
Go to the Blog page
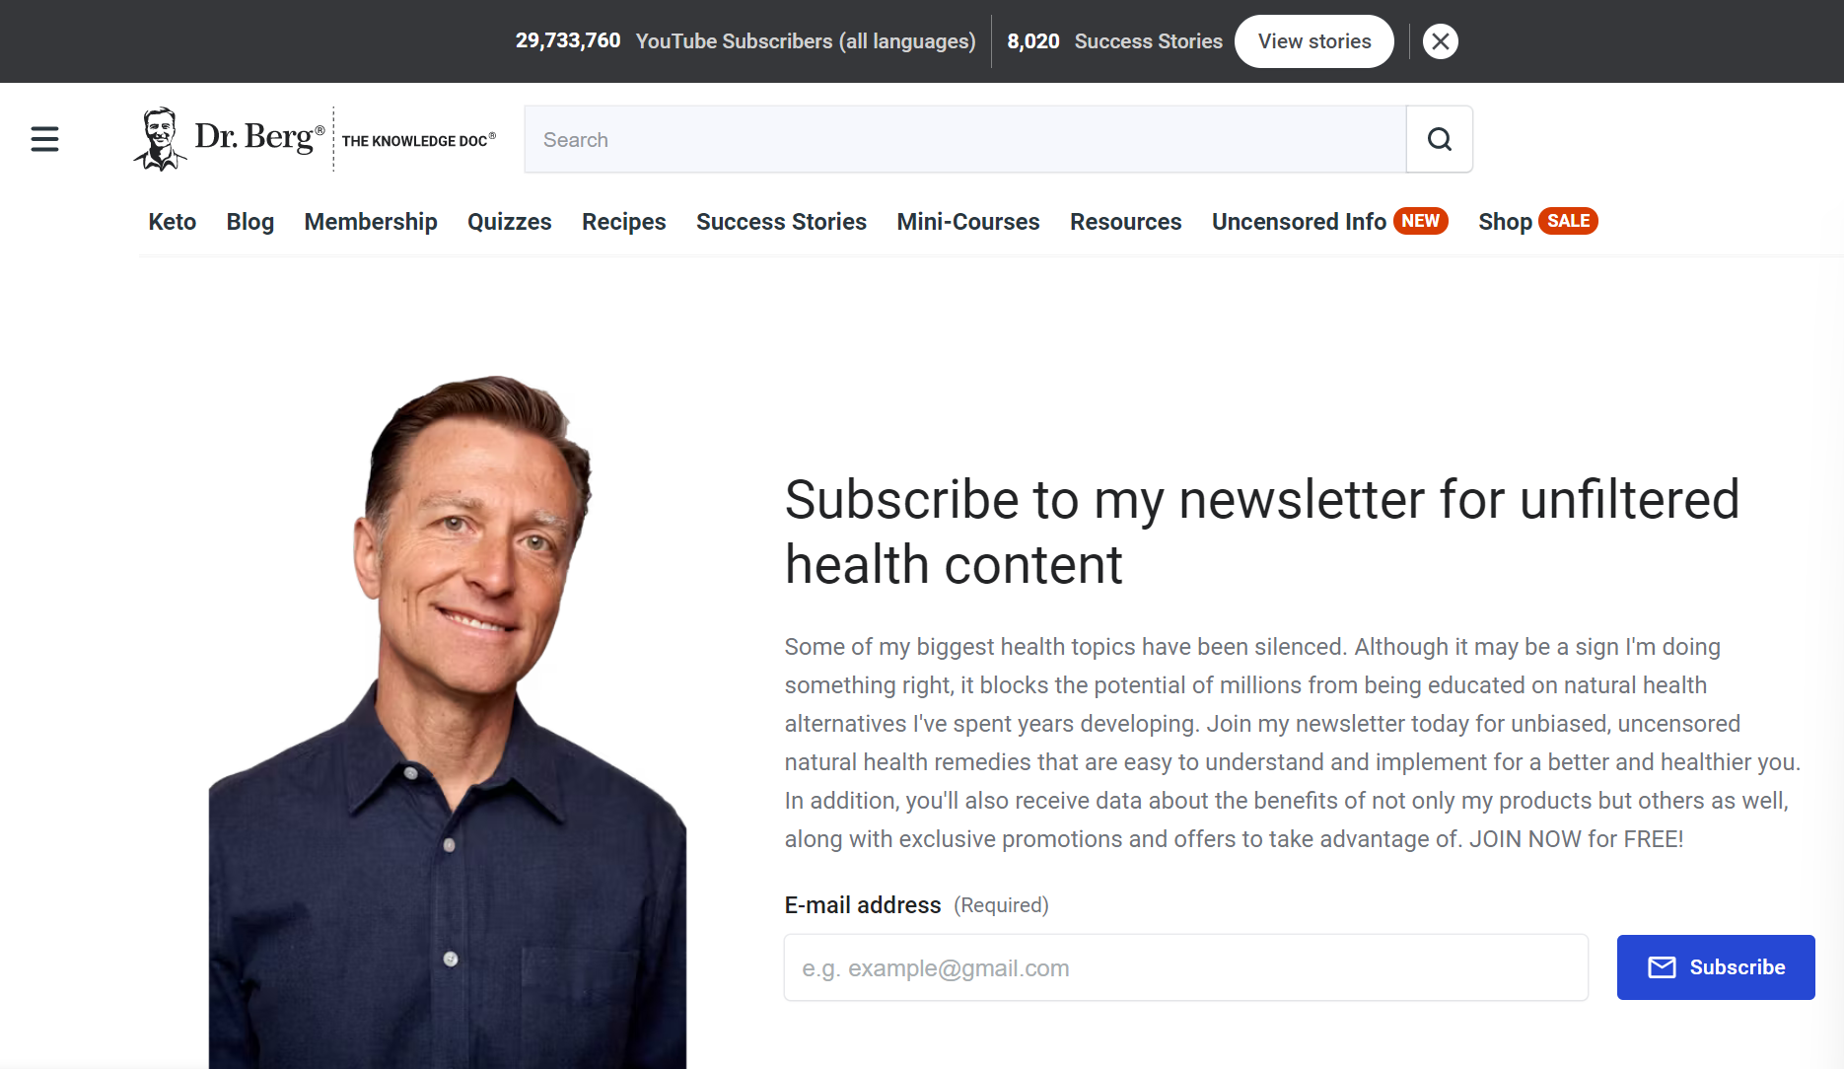pyautogui.click(x=250, y=222)
